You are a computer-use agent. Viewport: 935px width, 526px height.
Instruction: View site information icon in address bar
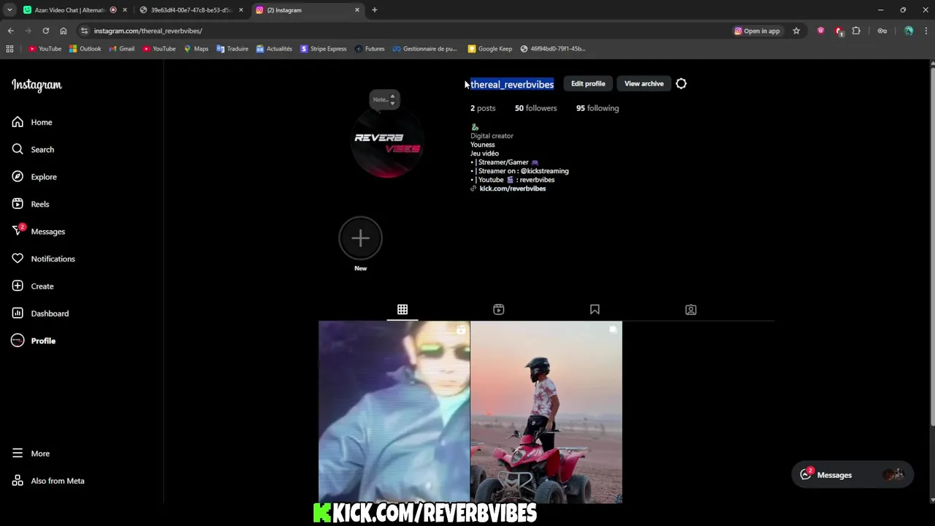[x=84, y=31]
